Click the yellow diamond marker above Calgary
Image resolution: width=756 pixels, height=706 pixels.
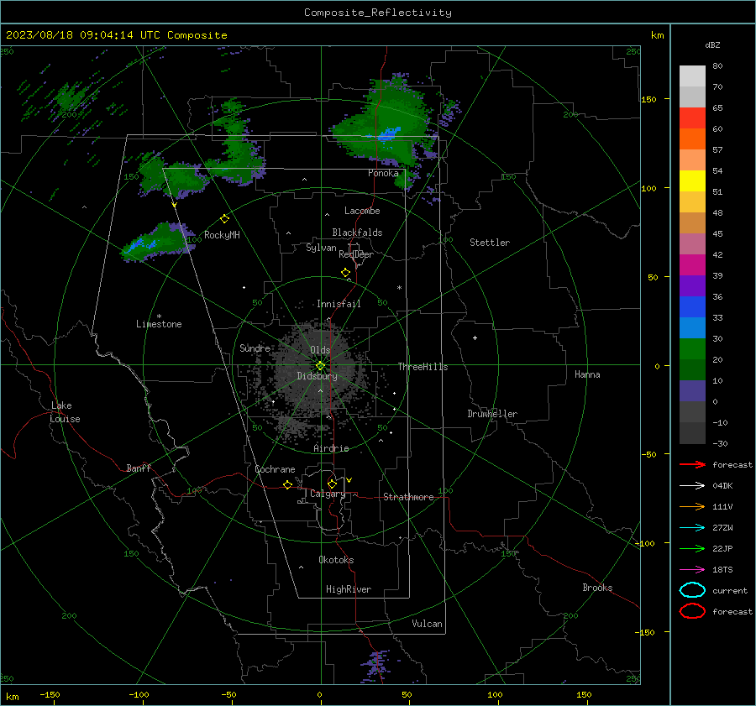[332, 484]
